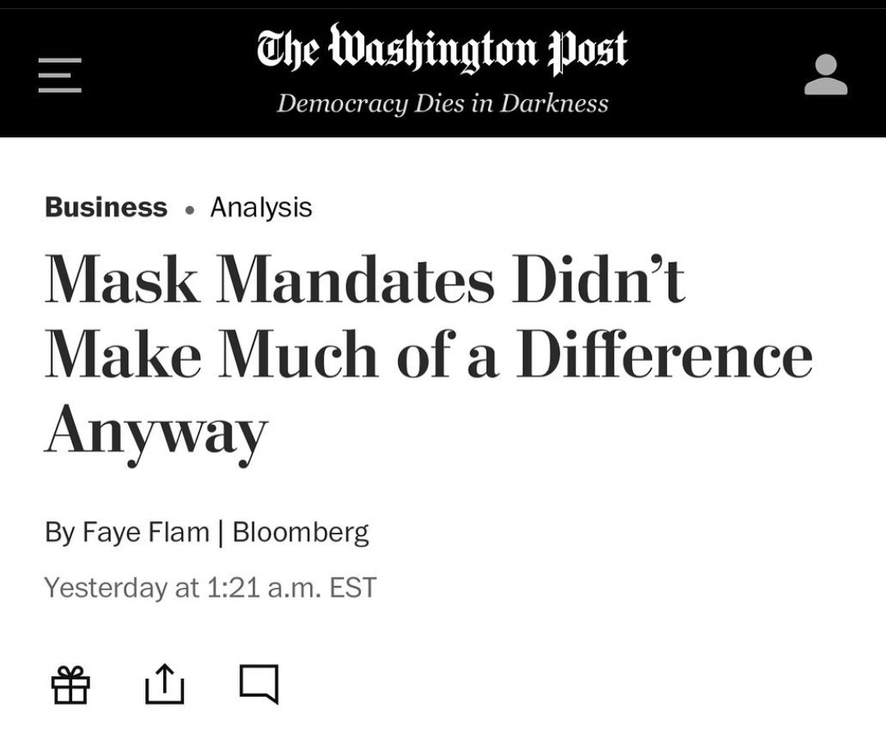Open the Business section link

click(x=106, y=208)
